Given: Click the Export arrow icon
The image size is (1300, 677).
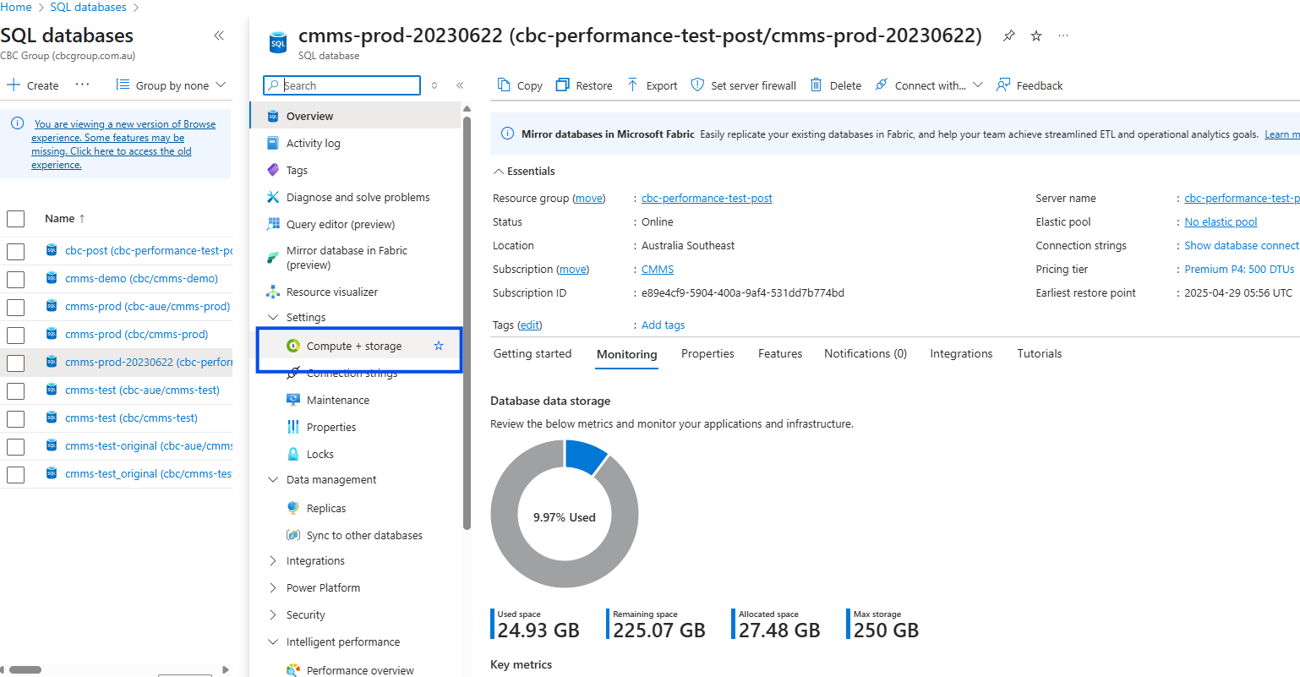Looking at the screenshot, I should click(632, 85).
